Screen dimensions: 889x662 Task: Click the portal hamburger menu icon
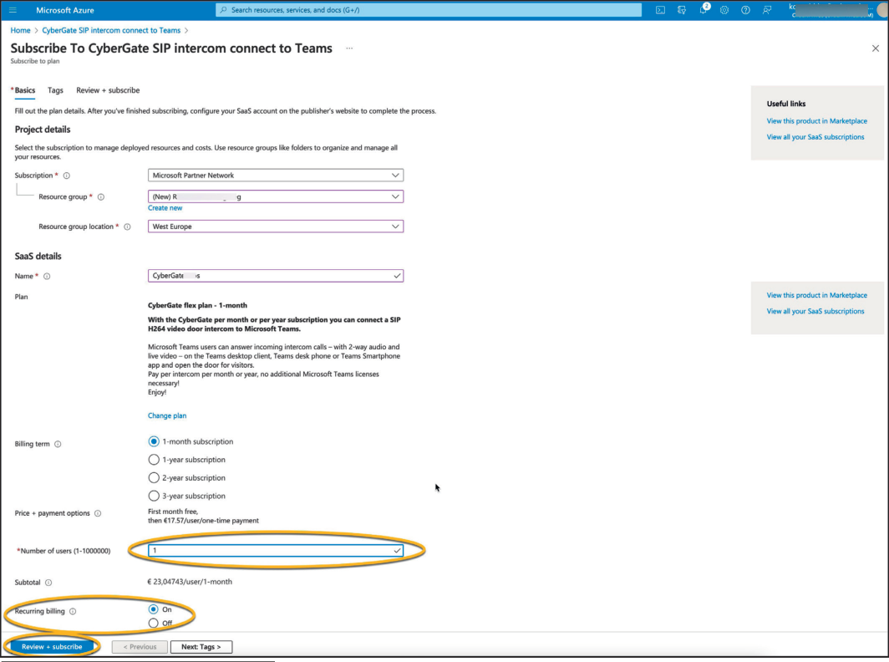[12, 10]
